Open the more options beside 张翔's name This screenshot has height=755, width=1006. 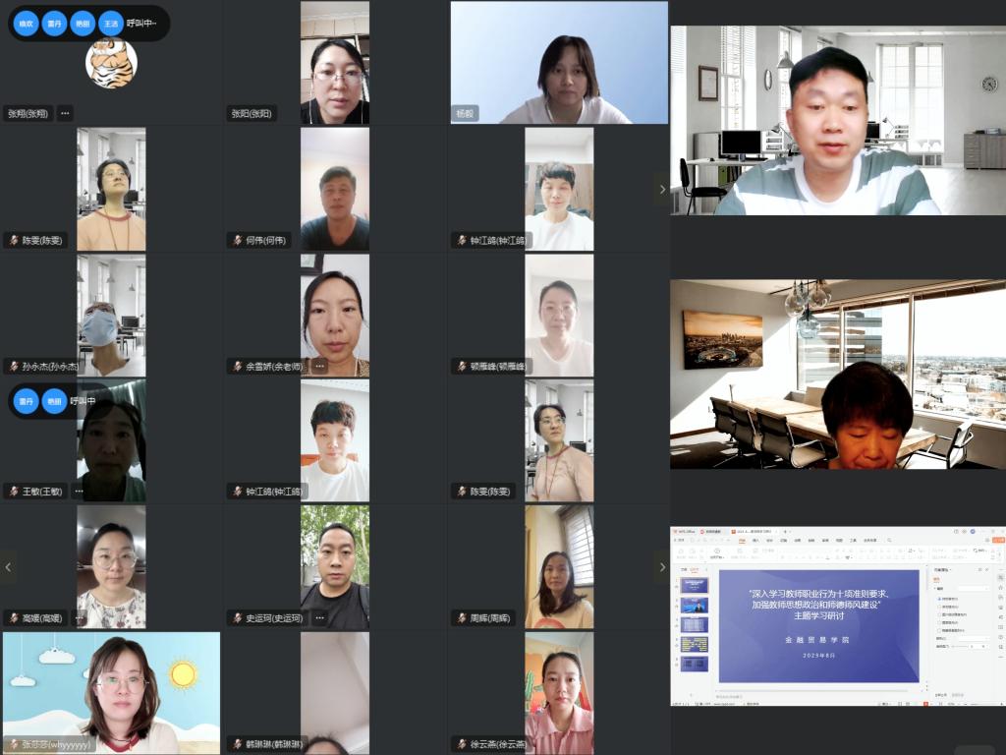click(65, 113)
